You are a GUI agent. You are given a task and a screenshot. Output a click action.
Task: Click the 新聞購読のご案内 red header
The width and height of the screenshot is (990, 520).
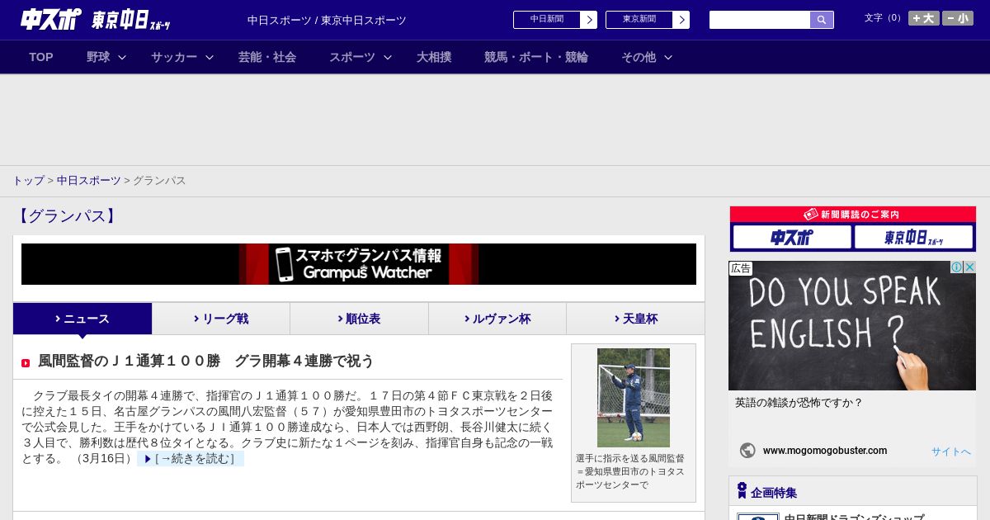tap(853, 215)
